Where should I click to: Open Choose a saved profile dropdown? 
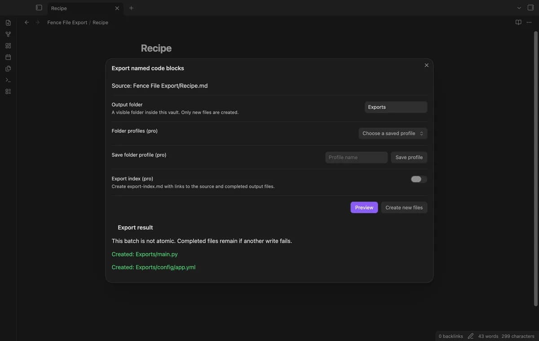(393, 133)
